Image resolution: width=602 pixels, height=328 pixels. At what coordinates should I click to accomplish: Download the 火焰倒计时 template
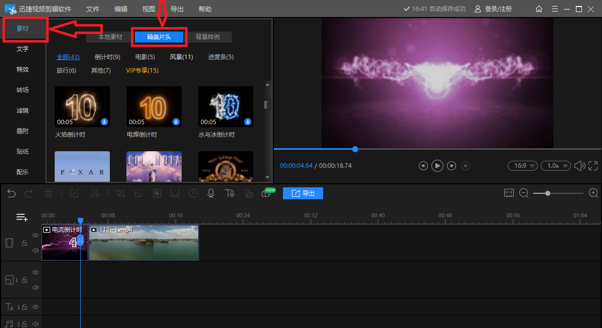(104, 122)
